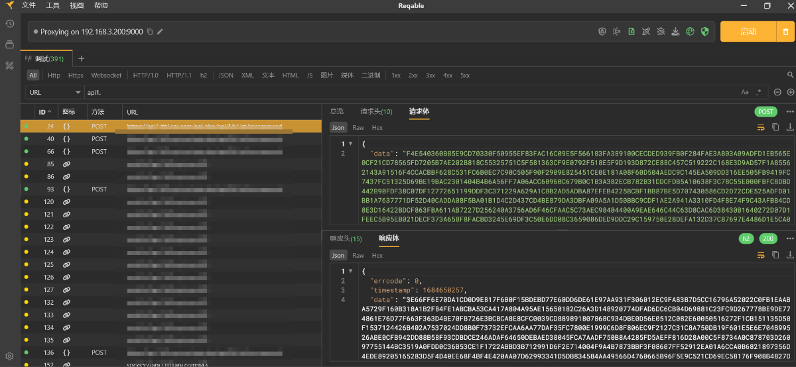Screen dimensions: 796x367
Task: Click the green globe system proxy icon
Action: 690,31
